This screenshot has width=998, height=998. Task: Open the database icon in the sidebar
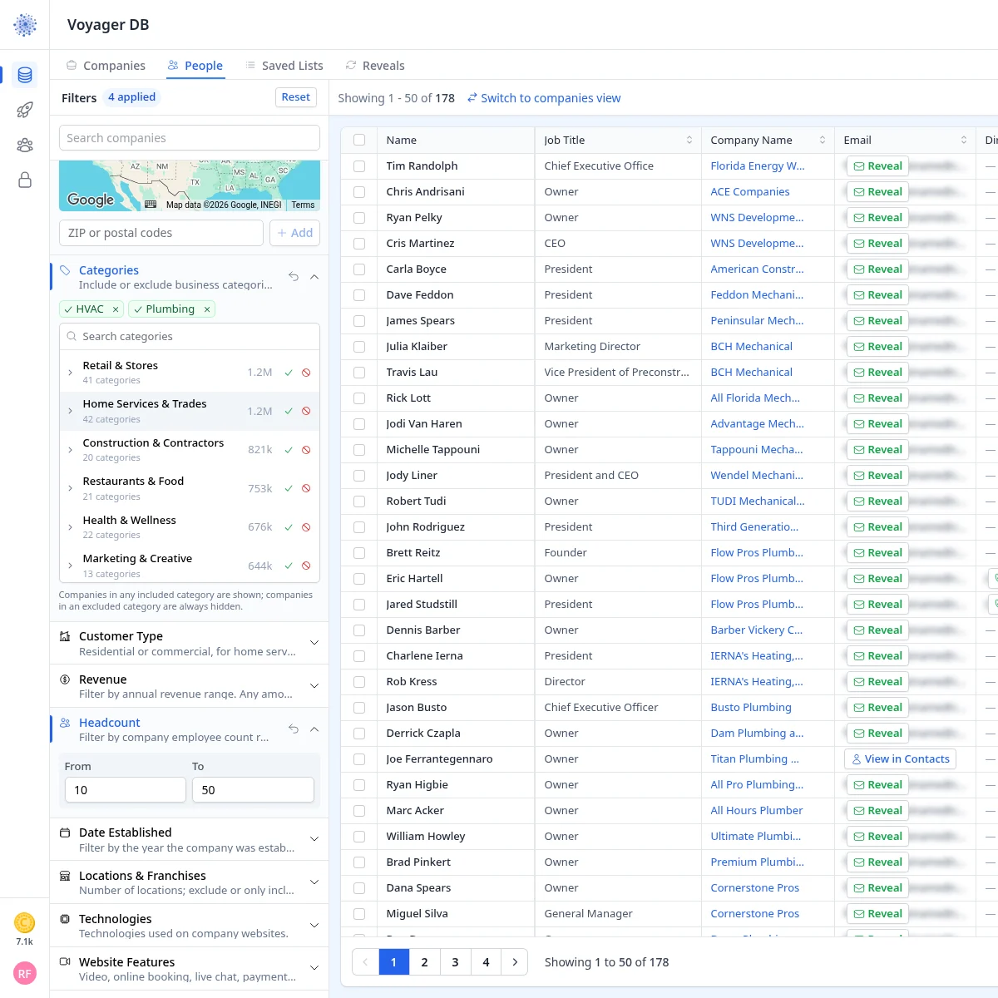(x=25, y=75)
